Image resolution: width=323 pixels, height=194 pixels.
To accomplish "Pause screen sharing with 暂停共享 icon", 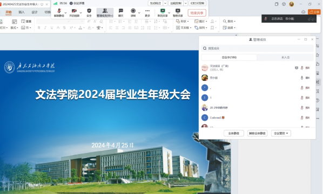I will pos(178,12).
